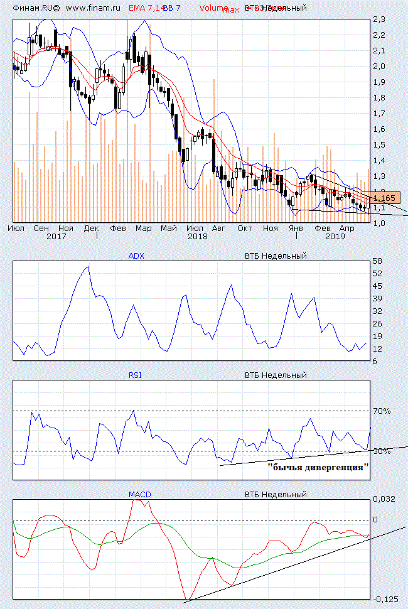This screenshot has width=408, height=609.
Task: Select the EMA 7,14 legend label
Action: tap(146, 8)
